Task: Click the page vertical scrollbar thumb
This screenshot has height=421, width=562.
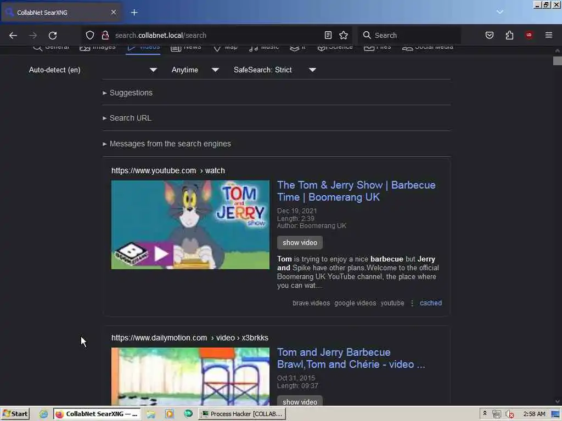Action: (558, 60)
